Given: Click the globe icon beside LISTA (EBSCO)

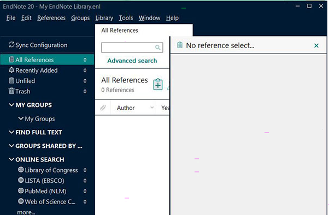Looking at the screenshot, I should click(21, 180).
